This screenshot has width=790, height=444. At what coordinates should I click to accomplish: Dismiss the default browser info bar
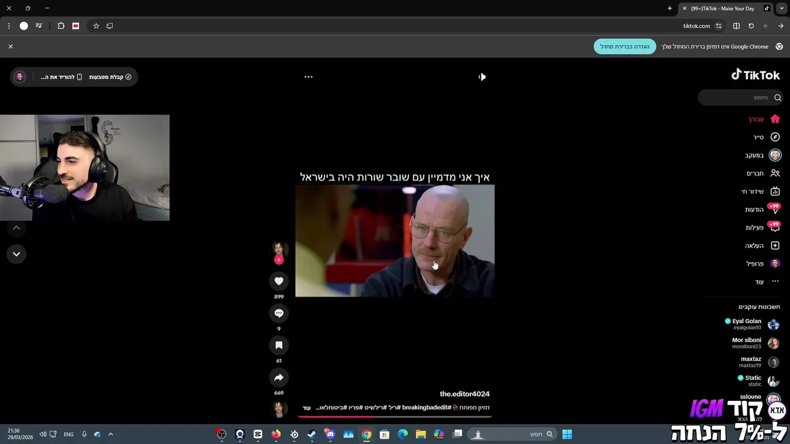[10, 46]
